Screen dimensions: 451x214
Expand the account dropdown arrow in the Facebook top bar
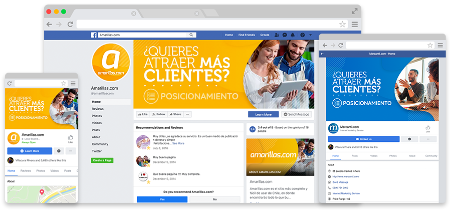pyautogui.click(x=310, y=35)
